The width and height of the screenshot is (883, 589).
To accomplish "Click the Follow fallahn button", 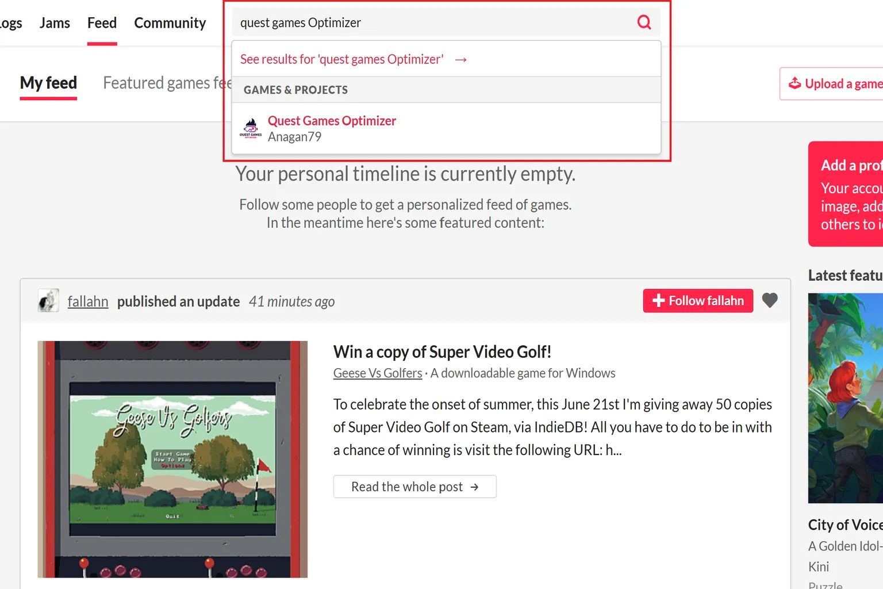I will pyautogui.click(x=698, y=301).
